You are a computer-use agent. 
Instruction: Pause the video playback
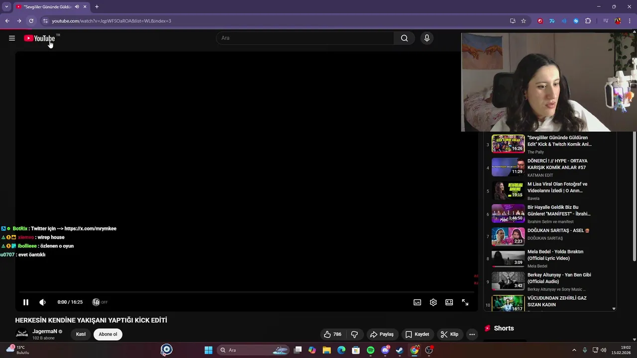point(26,302)
